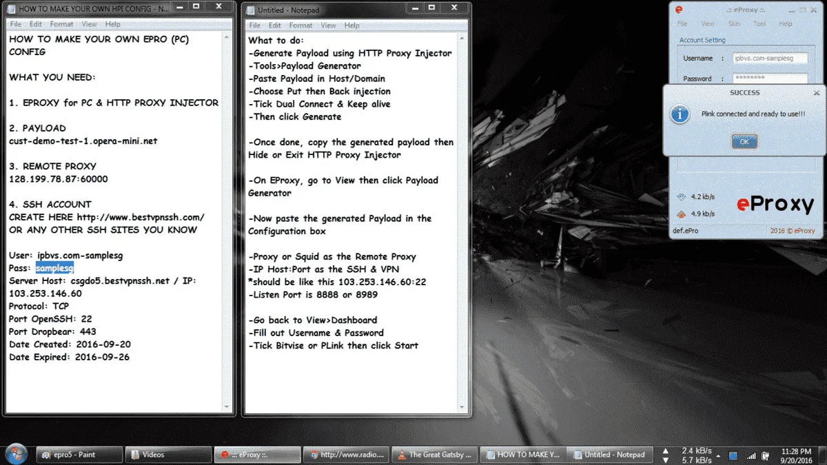Click the 'Protocol: TCP' line

(39, 307)
